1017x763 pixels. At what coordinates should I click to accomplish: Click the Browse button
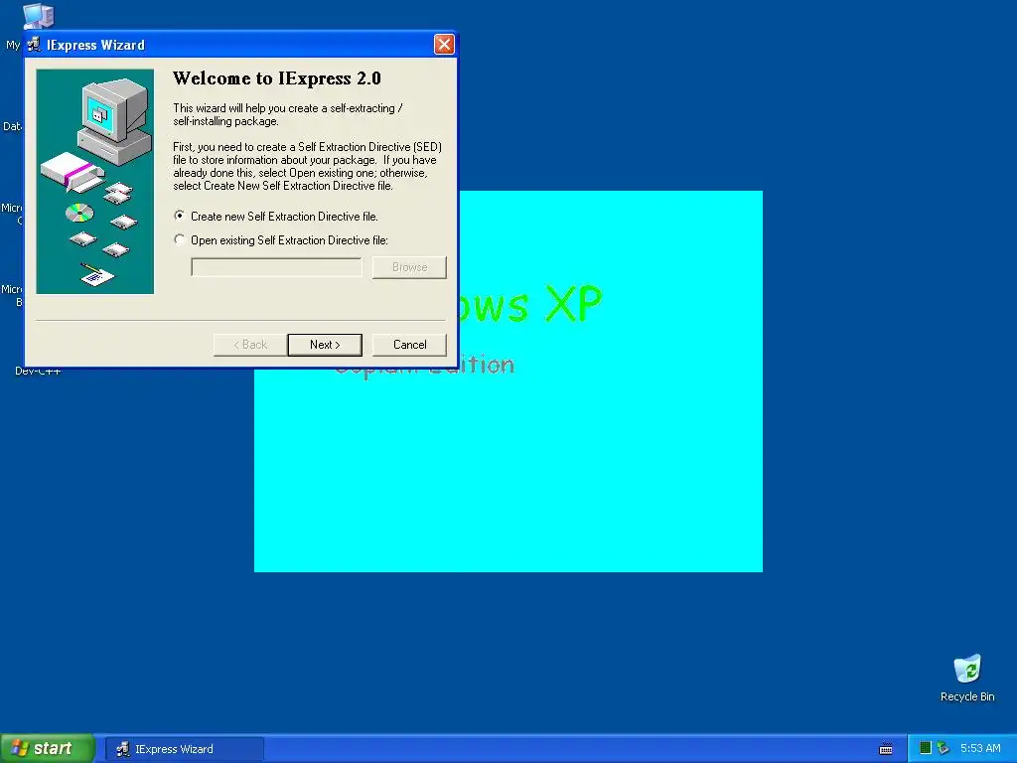pyautogui.click(x=409, y=267)
